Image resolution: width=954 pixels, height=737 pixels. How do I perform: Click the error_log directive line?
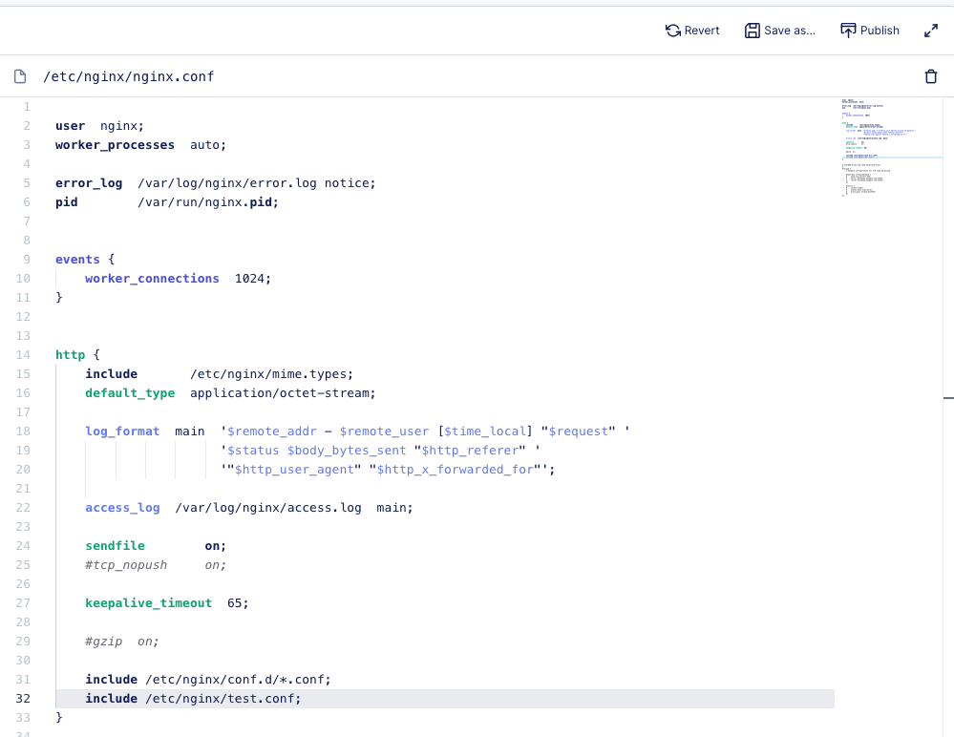(216, 183)
